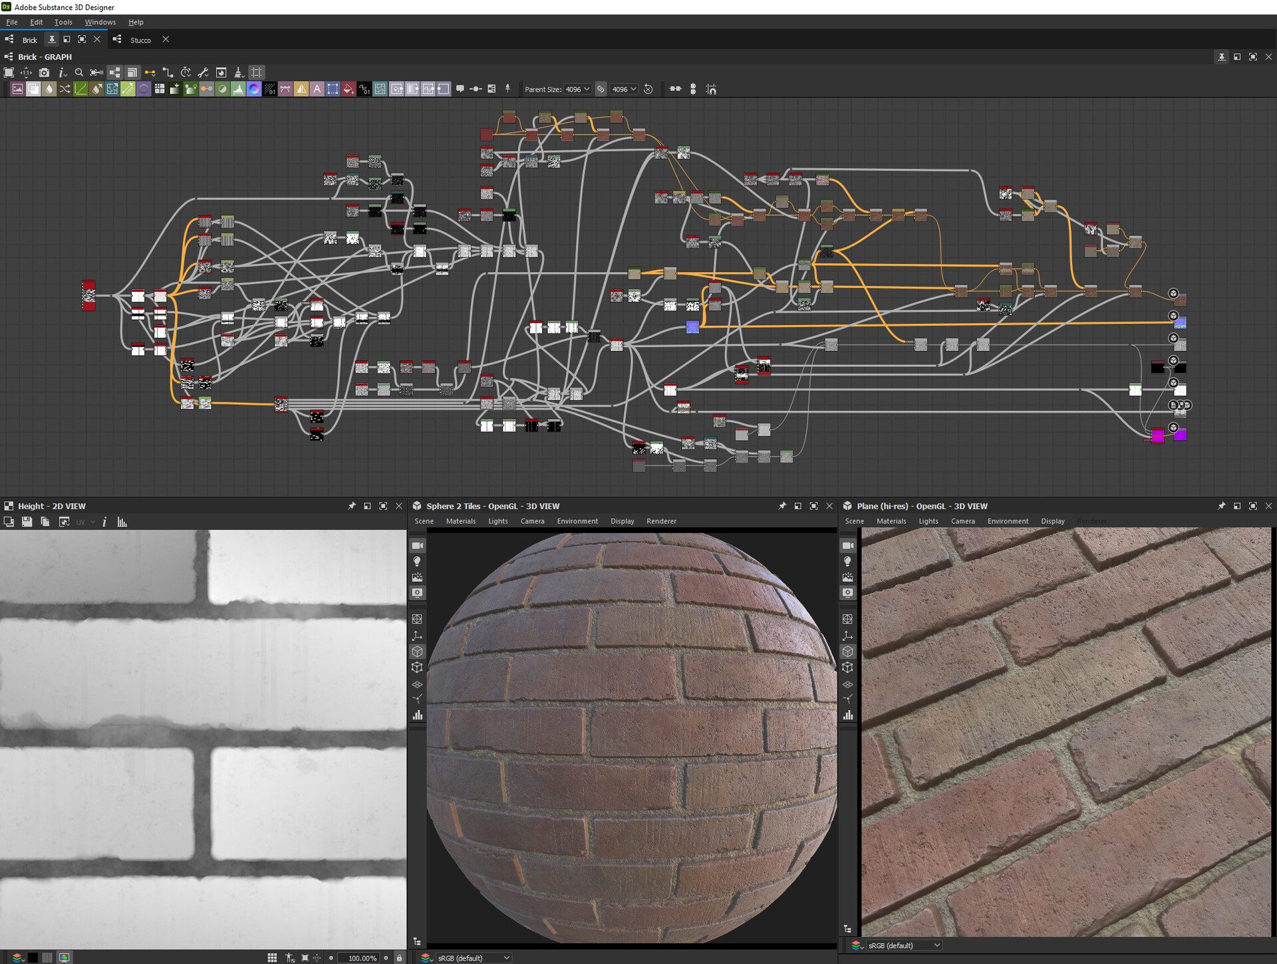Open the File menu

pos(12,22)
